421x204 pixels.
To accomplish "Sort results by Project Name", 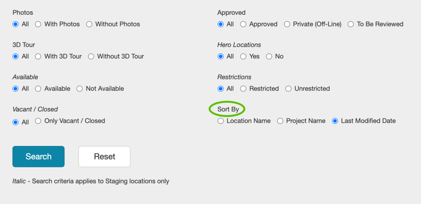I will pyautogui.click(x=280, y=121).
